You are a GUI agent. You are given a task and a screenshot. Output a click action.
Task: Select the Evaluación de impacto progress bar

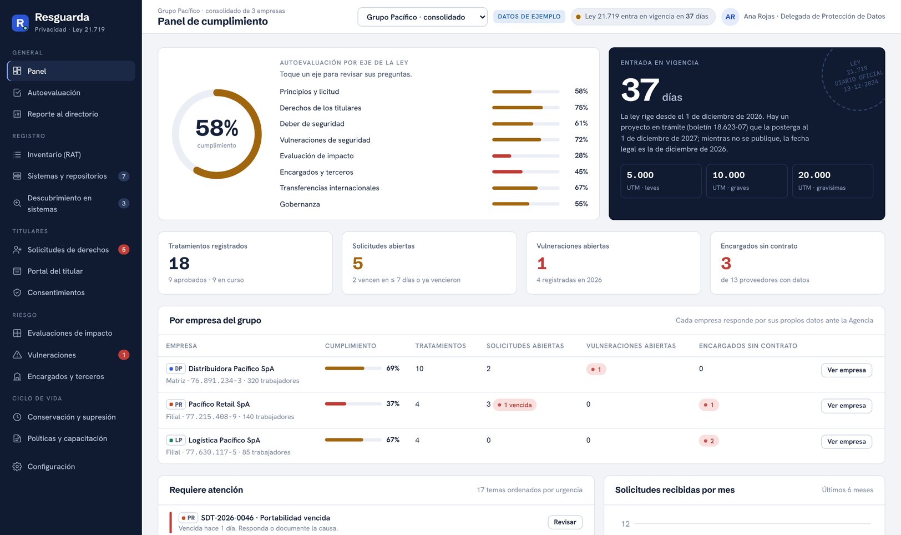point(526,156)
